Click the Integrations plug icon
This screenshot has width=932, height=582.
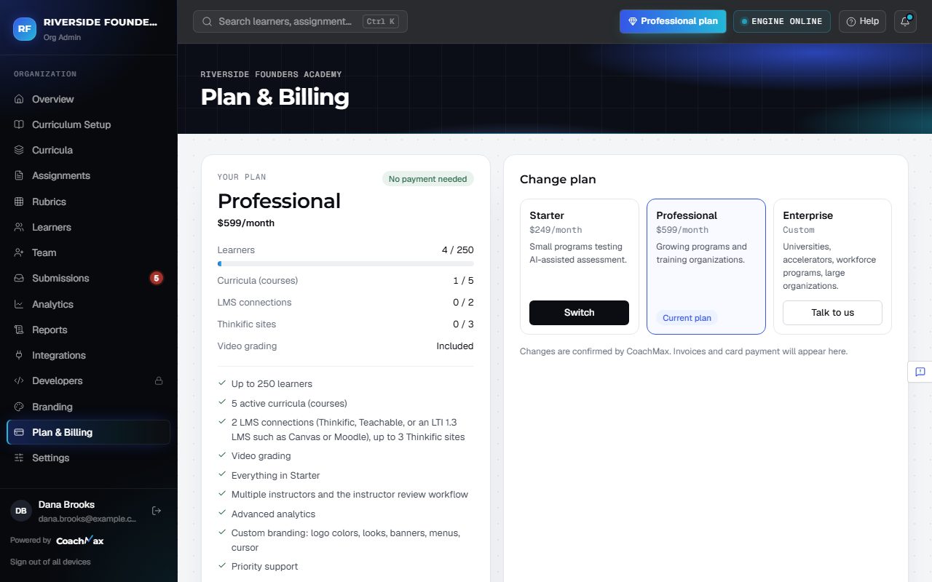pyautogui.click(x=19, y=355)
